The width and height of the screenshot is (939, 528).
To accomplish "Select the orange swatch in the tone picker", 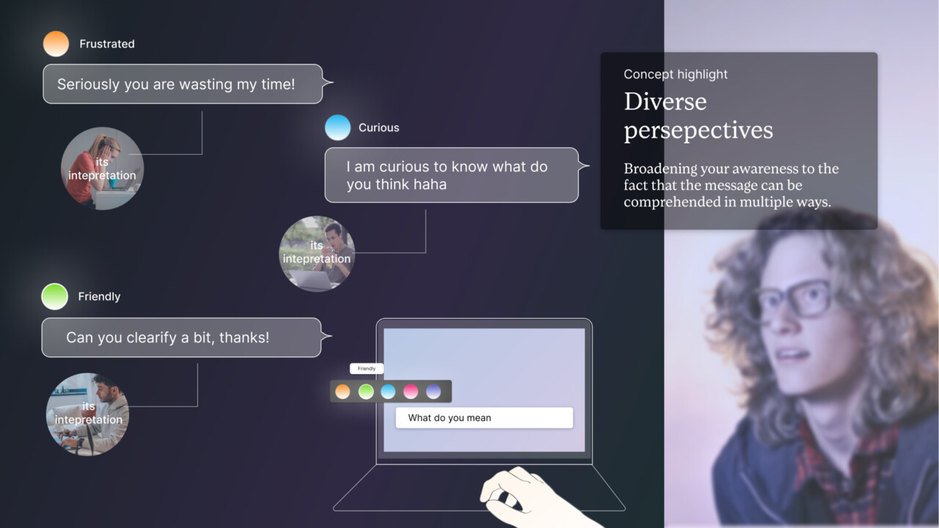I will [x=343, y=392].
